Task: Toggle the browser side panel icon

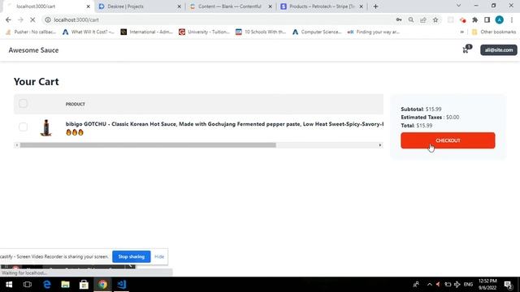Action: 487,19
